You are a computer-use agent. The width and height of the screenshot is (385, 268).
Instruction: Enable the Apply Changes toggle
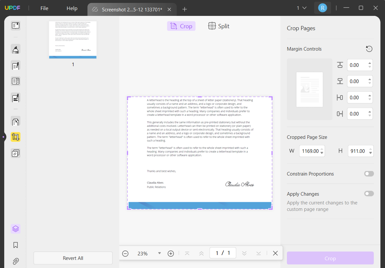[x=369, y=193]
